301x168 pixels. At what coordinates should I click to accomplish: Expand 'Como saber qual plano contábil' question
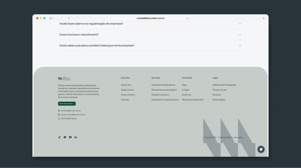point(150,46)
